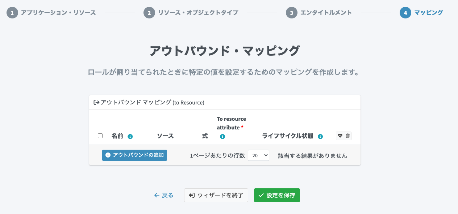Click the info icon next to 名前
The height and width of the screenshot is (214, 458).
point(130,137)
